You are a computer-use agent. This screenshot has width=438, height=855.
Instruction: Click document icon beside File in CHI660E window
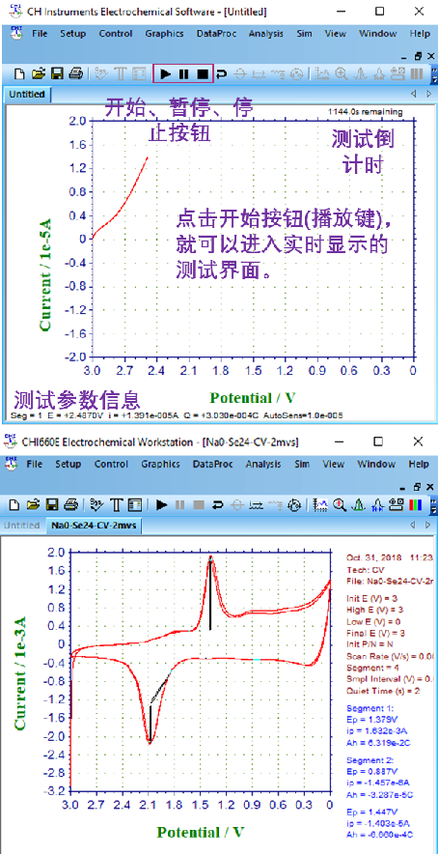(x=12, y=464)
